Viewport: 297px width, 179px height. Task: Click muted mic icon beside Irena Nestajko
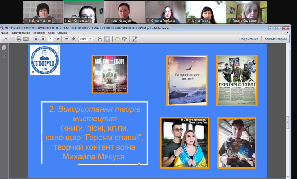(x=107, y=21)
